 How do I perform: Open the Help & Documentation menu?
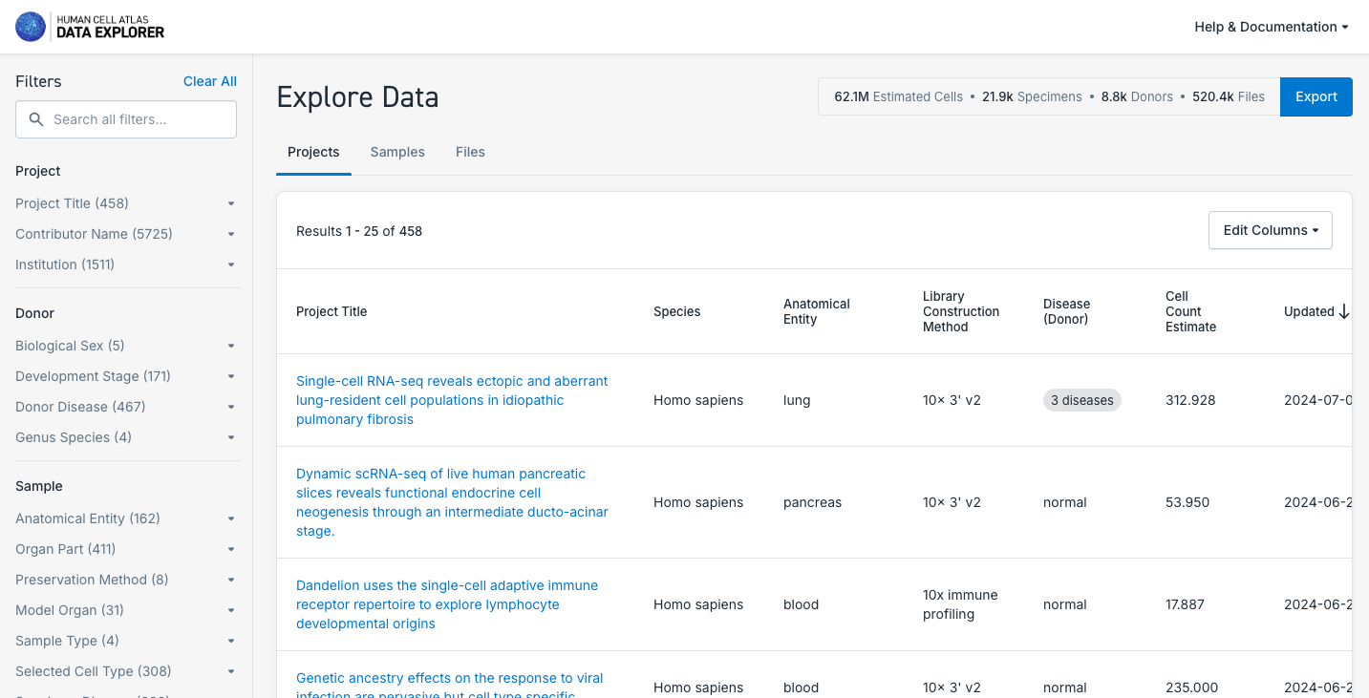point(1271,27)
